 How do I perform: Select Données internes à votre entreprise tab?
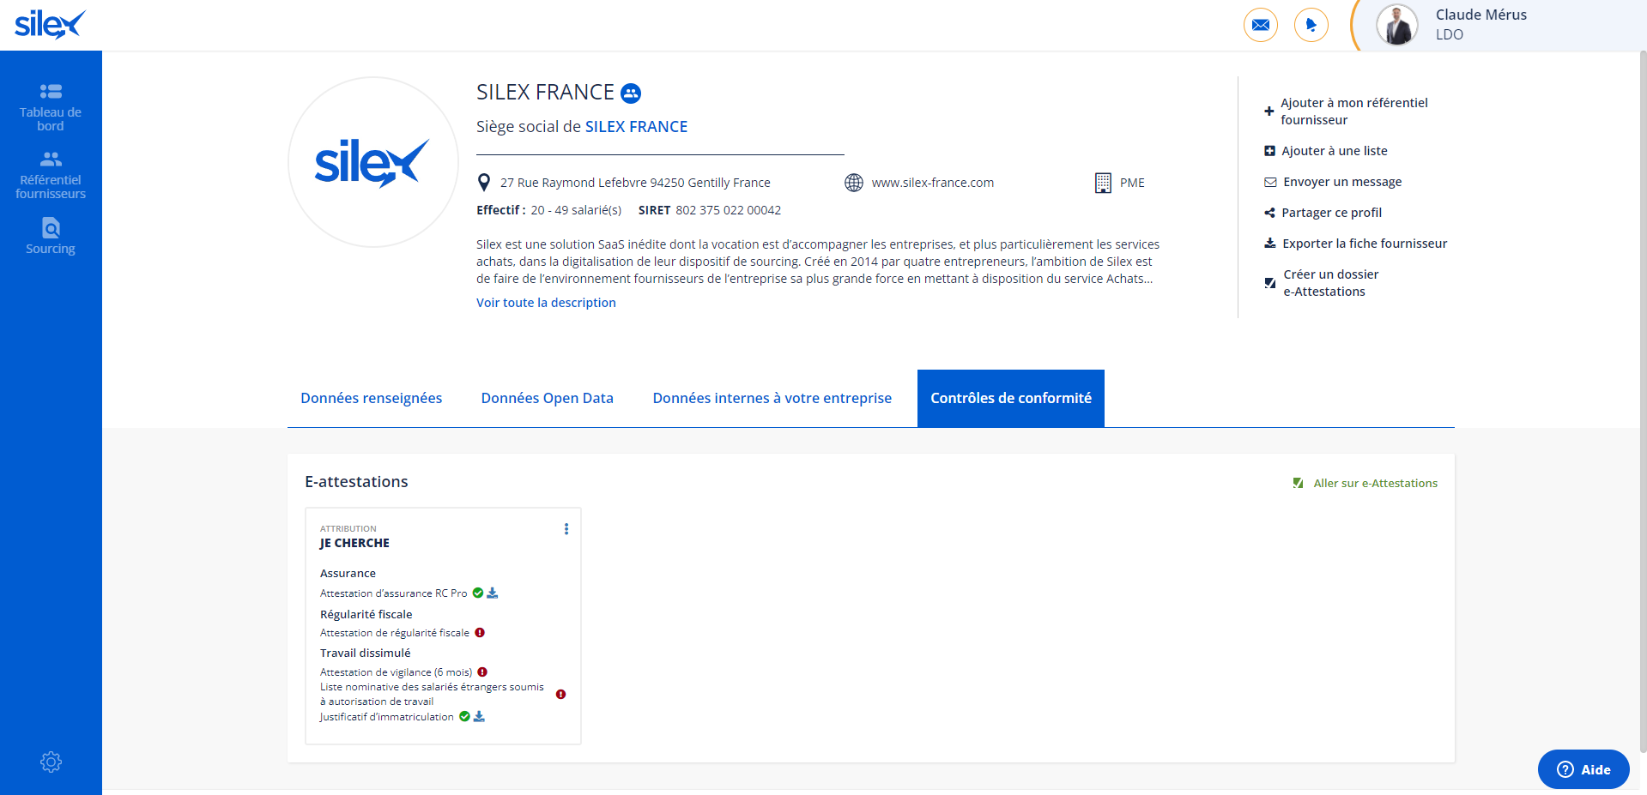(772, 398)
